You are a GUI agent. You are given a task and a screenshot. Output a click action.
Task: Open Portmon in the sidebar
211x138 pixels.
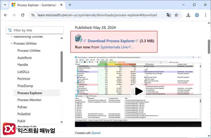click(24, 79)
